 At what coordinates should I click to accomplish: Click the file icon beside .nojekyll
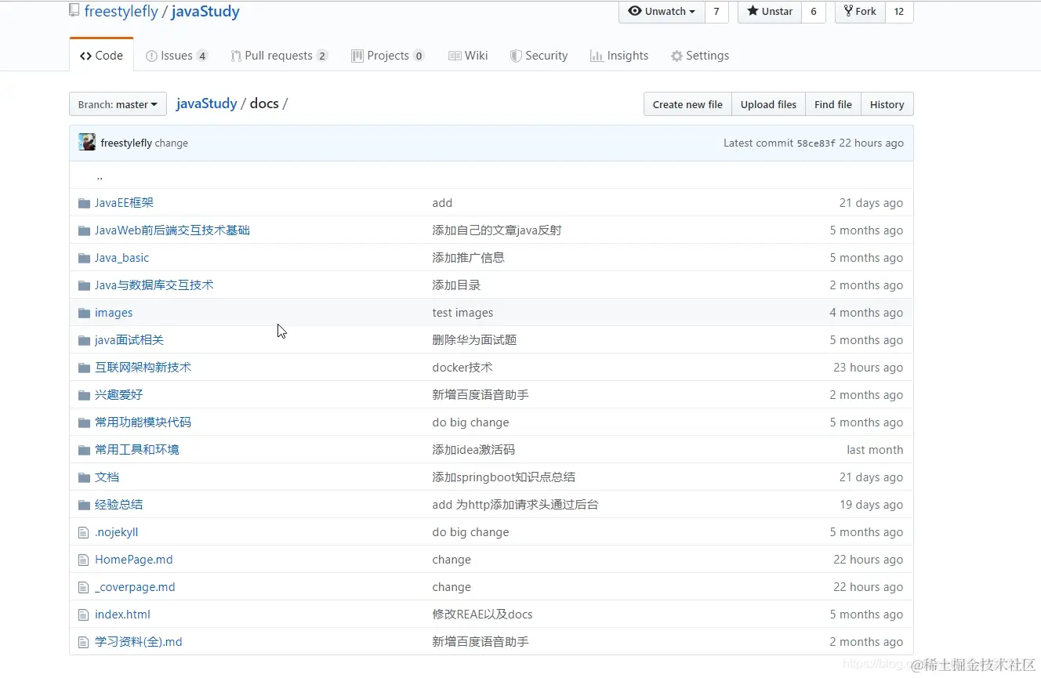pyautogui.click(x=84, y=532)
